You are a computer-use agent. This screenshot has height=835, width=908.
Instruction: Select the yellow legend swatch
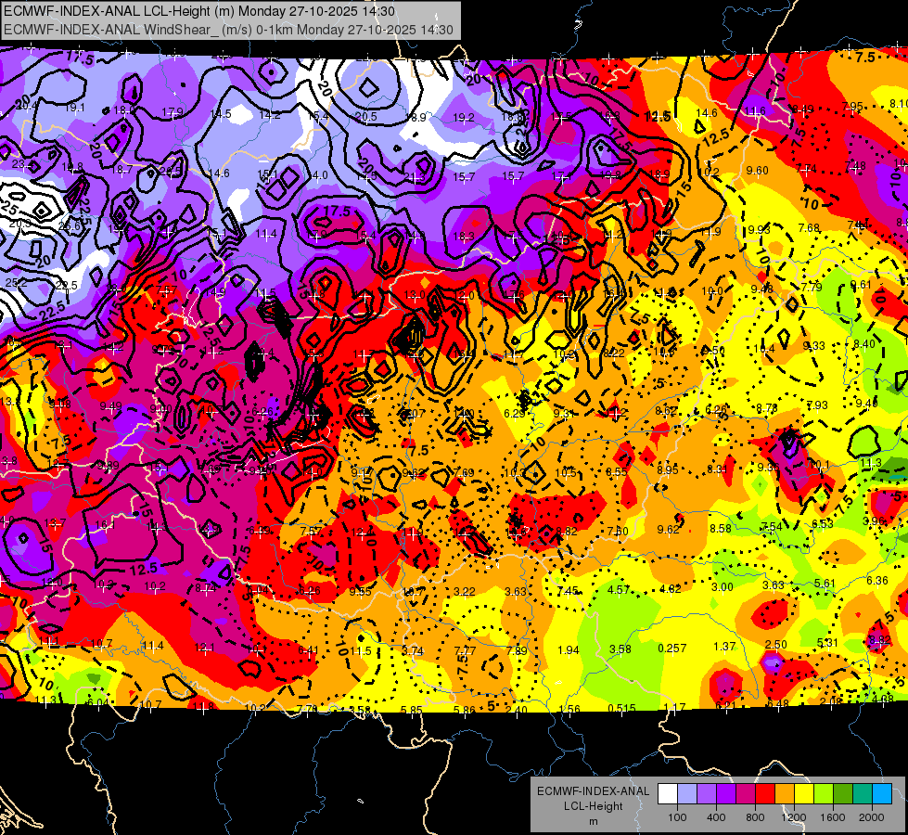(804, 794)
